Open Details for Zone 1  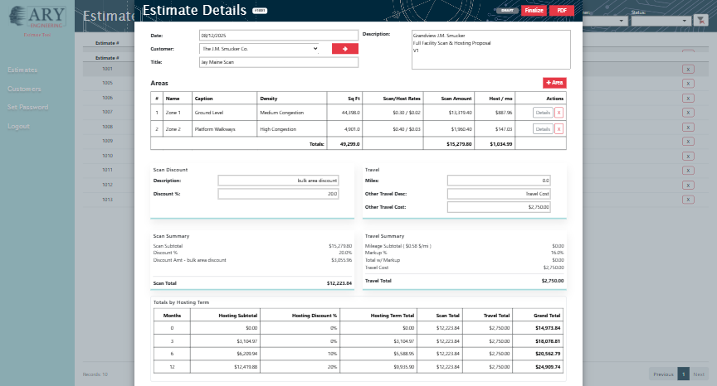(x=542, y=112)
